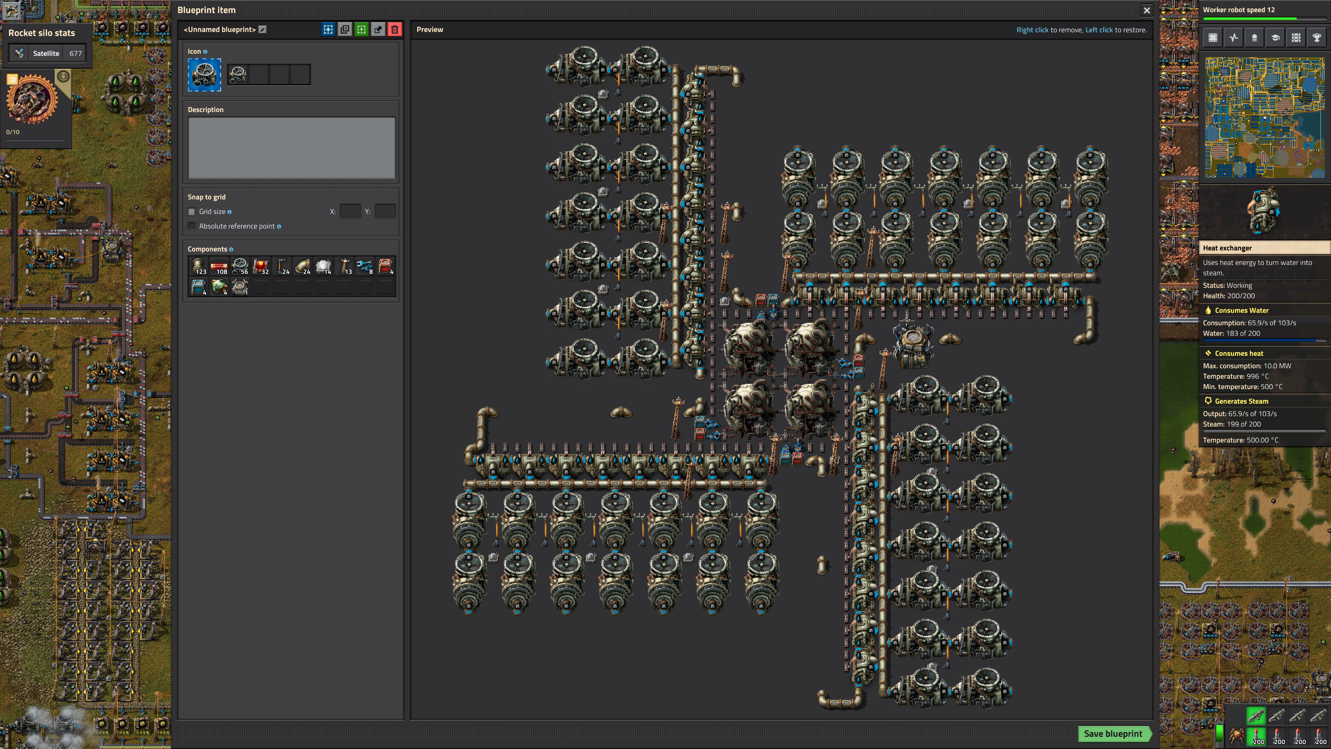This screenshot has width=1331, height=749.
Task: Click the blue select new contents icon
Action: (328, 29)
